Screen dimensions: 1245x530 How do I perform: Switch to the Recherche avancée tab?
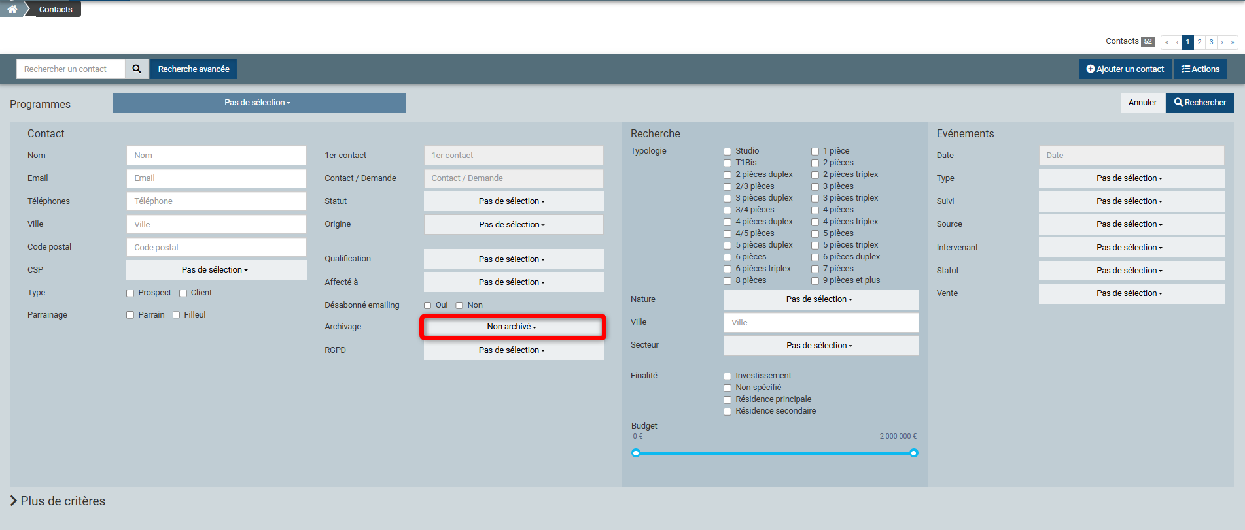pos(194,69)
